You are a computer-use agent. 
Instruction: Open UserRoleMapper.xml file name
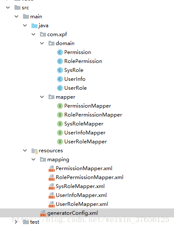click(82, 204)
